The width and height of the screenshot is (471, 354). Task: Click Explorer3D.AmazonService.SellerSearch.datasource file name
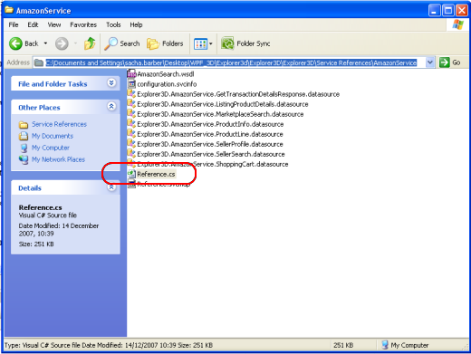click(x=211, y=154)
